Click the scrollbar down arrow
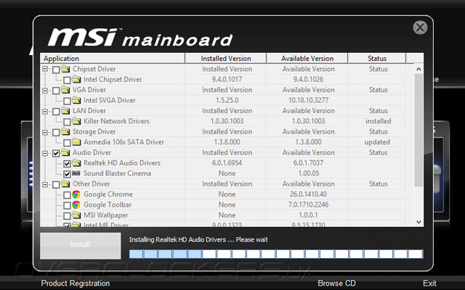The image size is (465, 290). coord(418,222)
